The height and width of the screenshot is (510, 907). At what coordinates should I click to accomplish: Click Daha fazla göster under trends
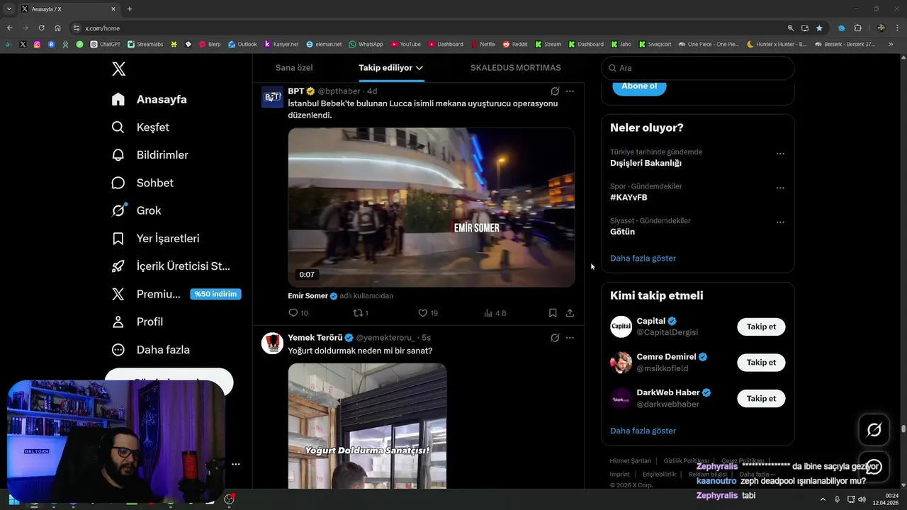point(643,259)
